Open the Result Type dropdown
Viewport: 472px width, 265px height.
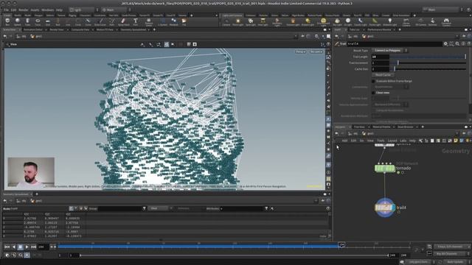coord(389,51)
